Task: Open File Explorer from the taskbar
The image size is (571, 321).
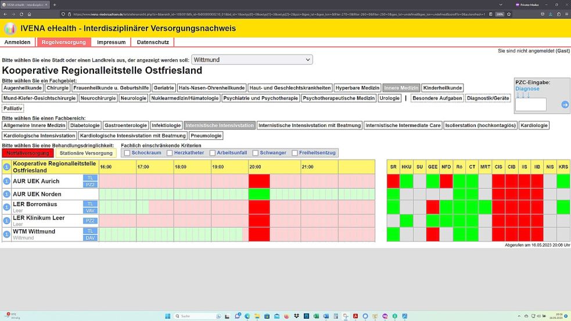Action: click(257, 316)
